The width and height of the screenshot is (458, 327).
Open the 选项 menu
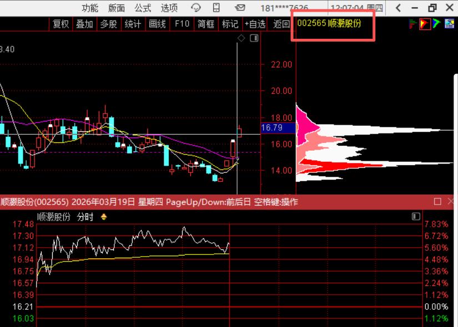click(169, 8)
